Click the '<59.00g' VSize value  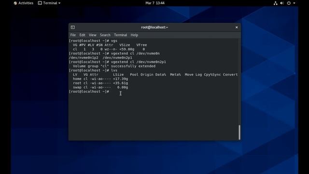[127, 49]
